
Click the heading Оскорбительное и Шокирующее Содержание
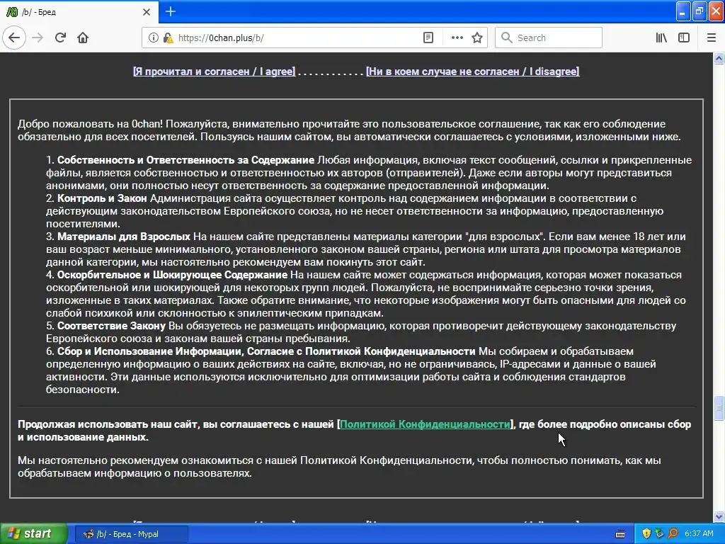tap(173, 276)
